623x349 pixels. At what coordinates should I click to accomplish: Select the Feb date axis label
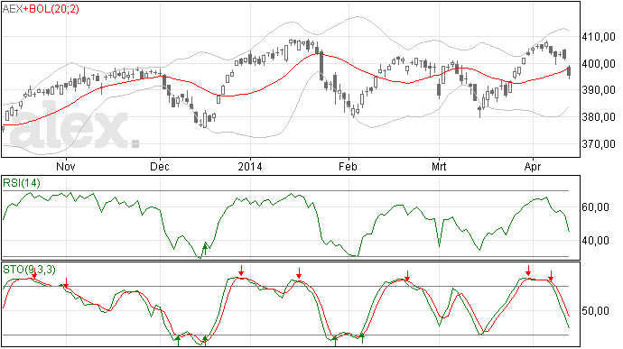[348, 166]
